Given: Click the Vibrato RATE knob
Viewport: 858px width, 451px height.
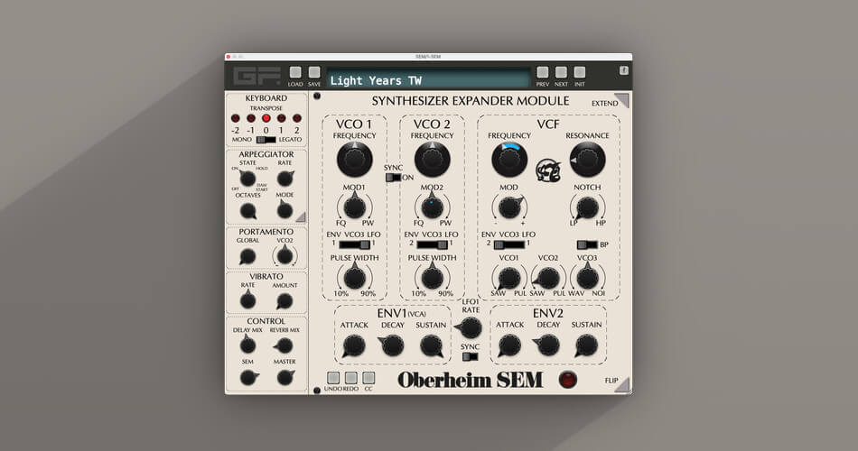Looking at the screenshot, I should 247,300.
